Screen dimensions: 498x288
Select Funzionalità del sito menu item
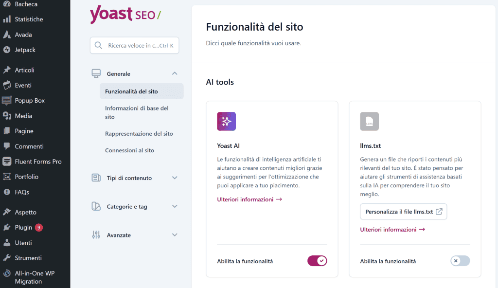(142, 91)
